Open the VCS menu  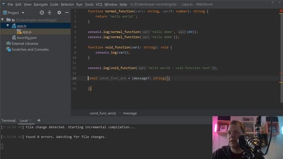coord(99,4)
